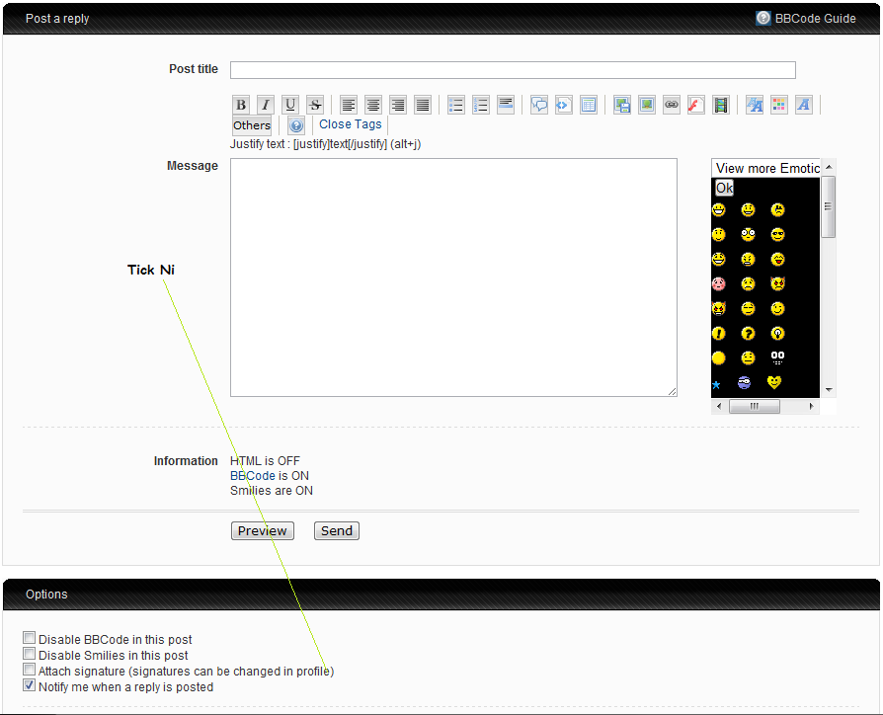The image size is (883, 715).
Task: Insert the winking smiley
Action: point(777,308)
